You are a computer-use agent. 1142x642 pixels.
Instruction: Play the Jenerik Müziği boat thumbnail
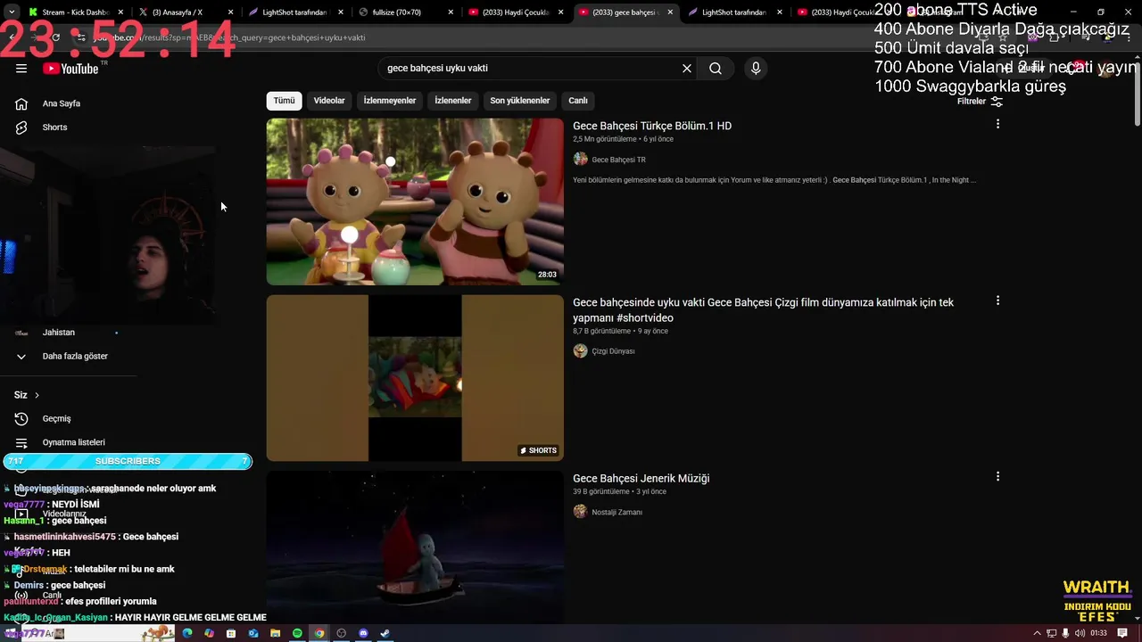click(x=415, y=547)
